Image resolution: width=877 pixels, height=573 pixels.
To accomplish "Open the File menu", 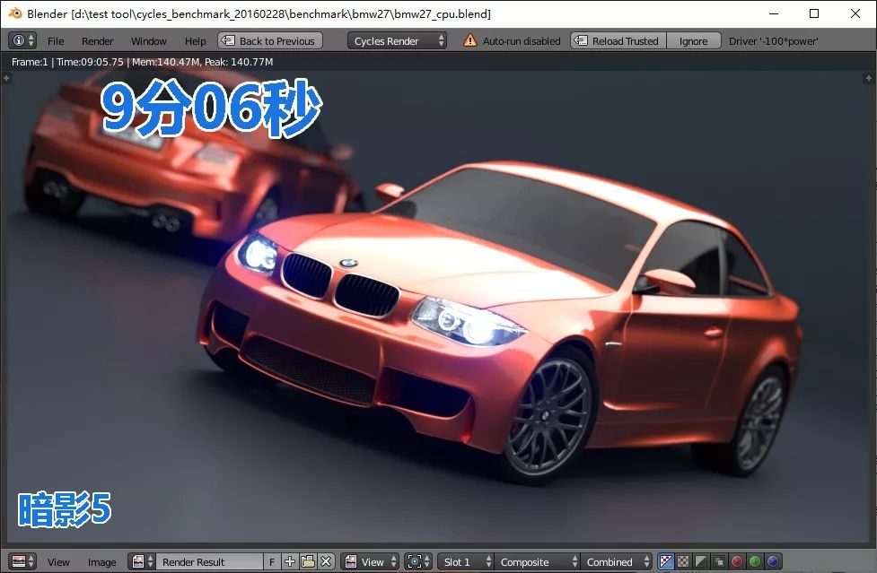I will coord(56,41).
